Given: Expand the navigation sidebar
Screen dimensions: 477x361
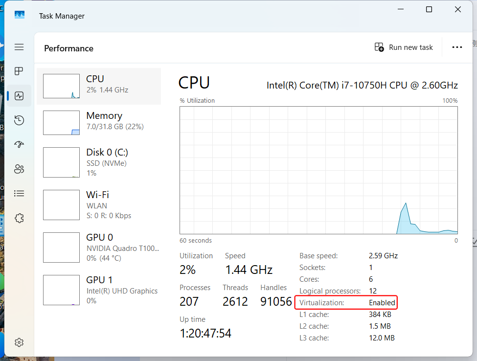Looking at the screenshot, I should point(19,47).
